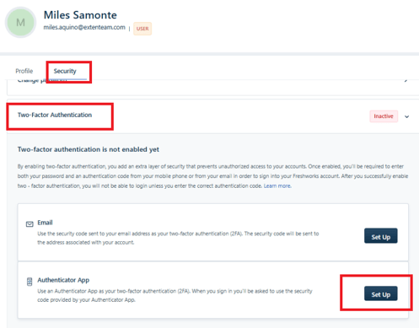The image size is (419, 328).
Task: Switch to the Security tab
Action: pos(65,71)
